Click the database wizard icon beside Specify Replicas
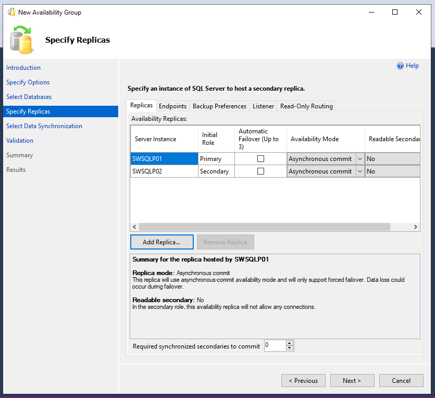This screenshot has width=435, height=398. (x=21, y=40)
